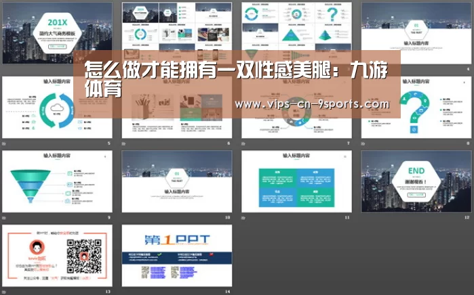Screen dimensions: 474x295
Task: Click the transition star icon under slide 7
Action: pyautogui.click(x=243, y=143)
